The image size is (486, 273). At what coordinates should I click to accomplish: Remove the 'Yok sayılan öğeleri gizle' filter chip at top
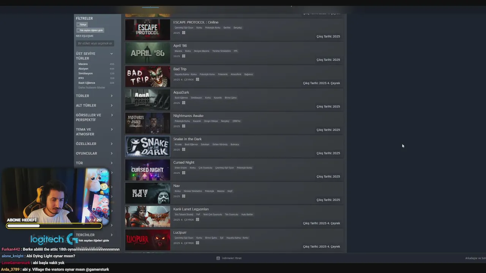click(x=90, y=30)
